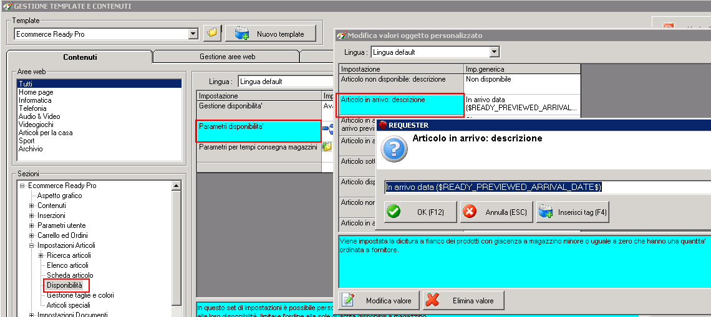Click the Elimina valore button
711x317 pixels.
pyautogui.click(x=463, y=300)
